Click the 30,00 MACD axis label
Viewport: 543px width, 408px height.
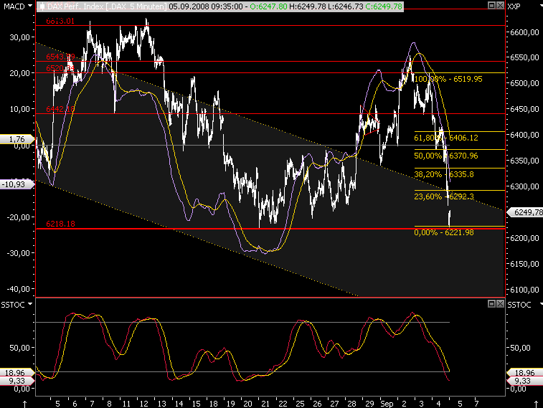click(x=20, y=37)
